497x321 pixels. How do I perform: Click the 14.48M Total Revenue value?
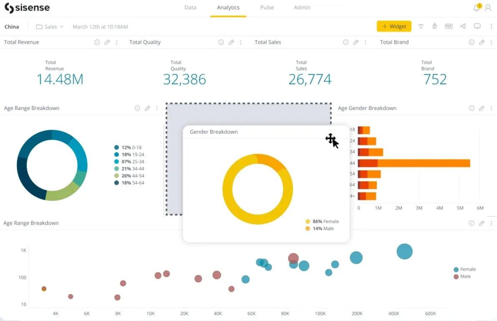(x=60, y=79)
